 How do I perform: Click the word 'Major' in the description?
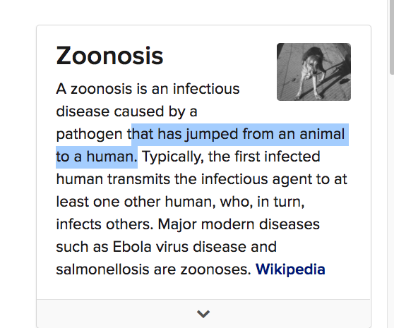click(x=177, y=224)
